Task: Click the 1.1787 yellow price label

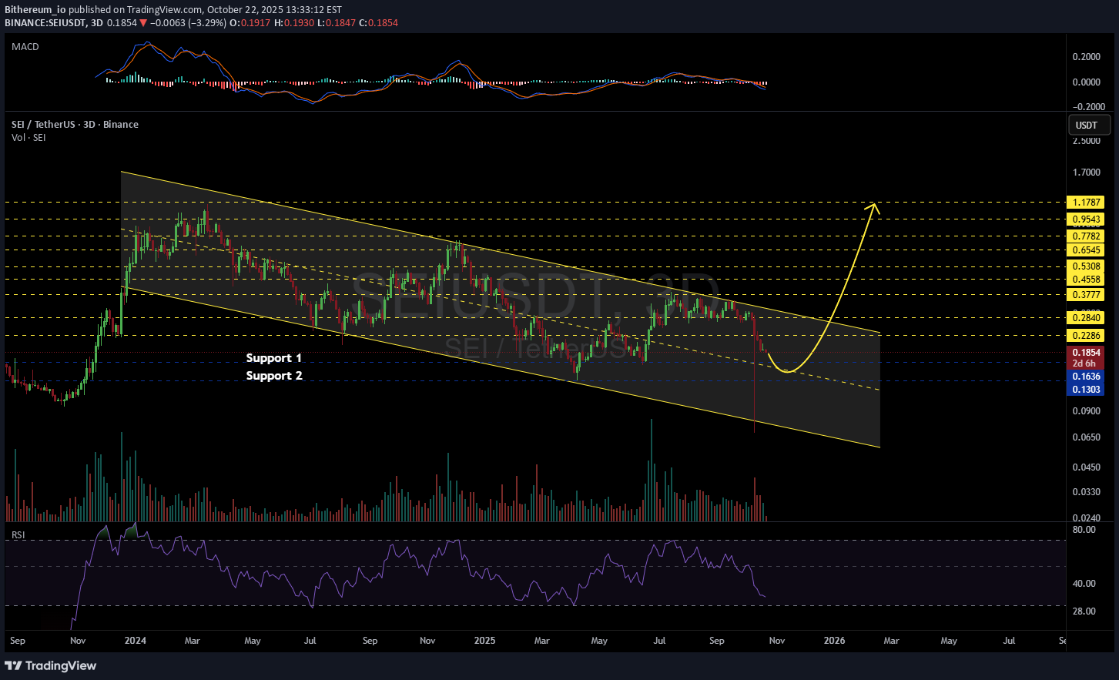Action: 1086,203
